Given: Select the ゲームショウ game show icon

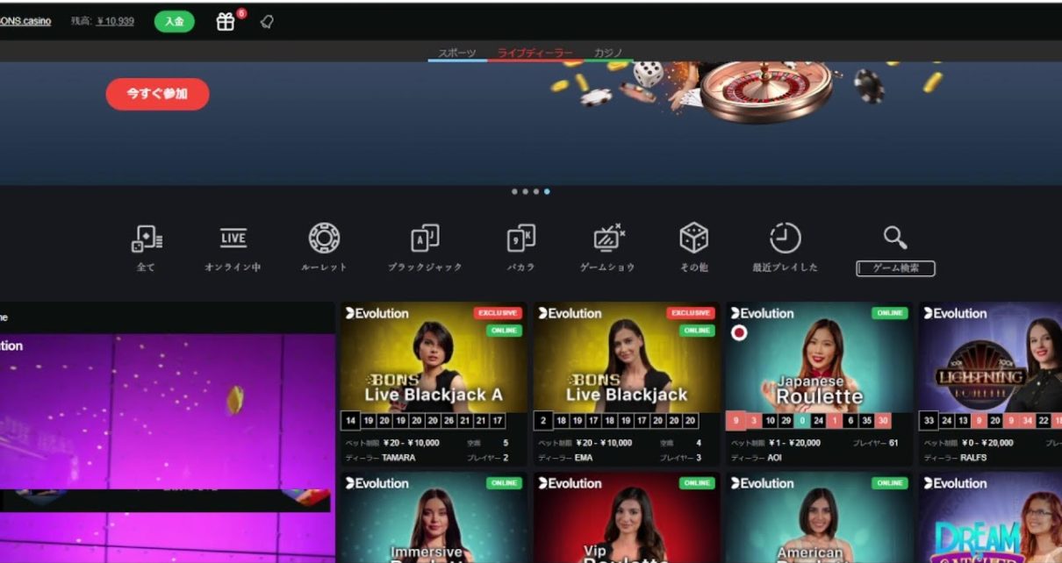Looking at the screenshot, I should (608, 238).
